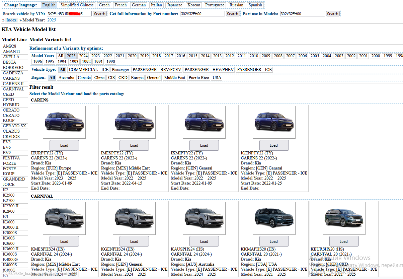This screenshot has height=279, width=403.
Task: Select AM928 in Model Line list
Action: [9, 46]
